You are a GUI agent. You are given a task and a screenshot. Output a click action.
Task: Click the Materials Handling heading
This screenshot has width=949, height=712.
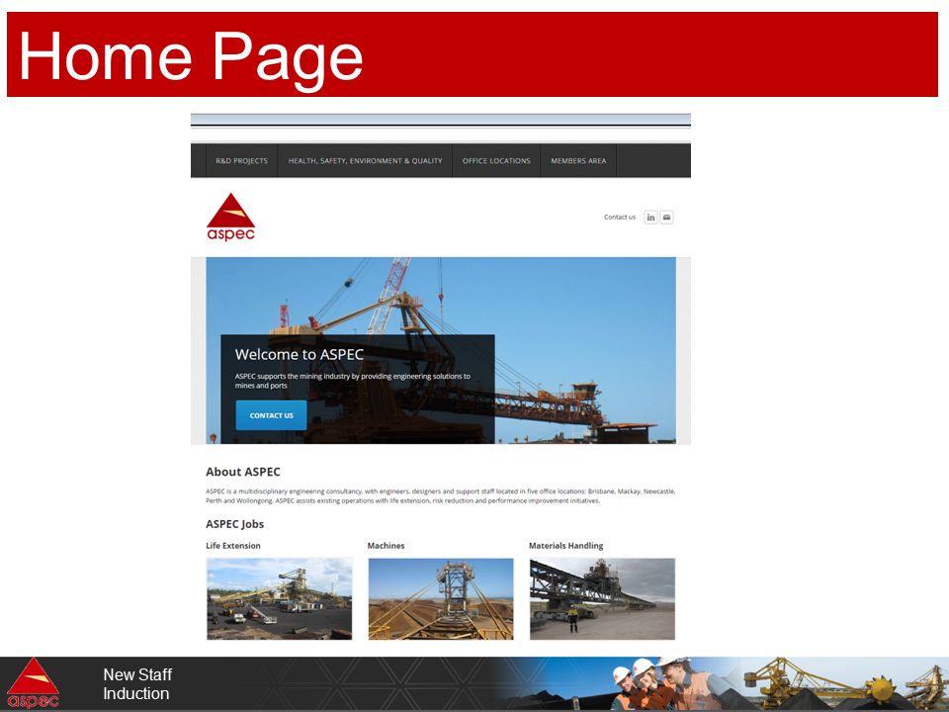click(565, 546)
